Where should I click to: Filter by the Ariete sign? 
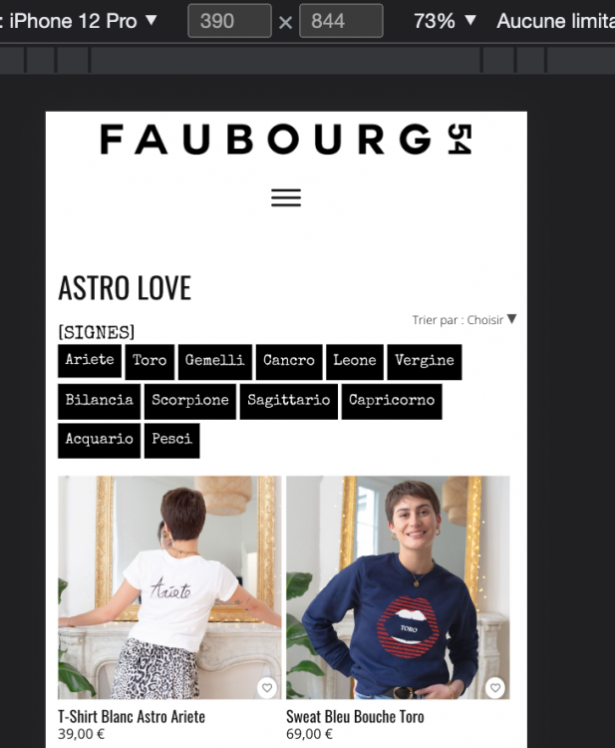(90, 360)
